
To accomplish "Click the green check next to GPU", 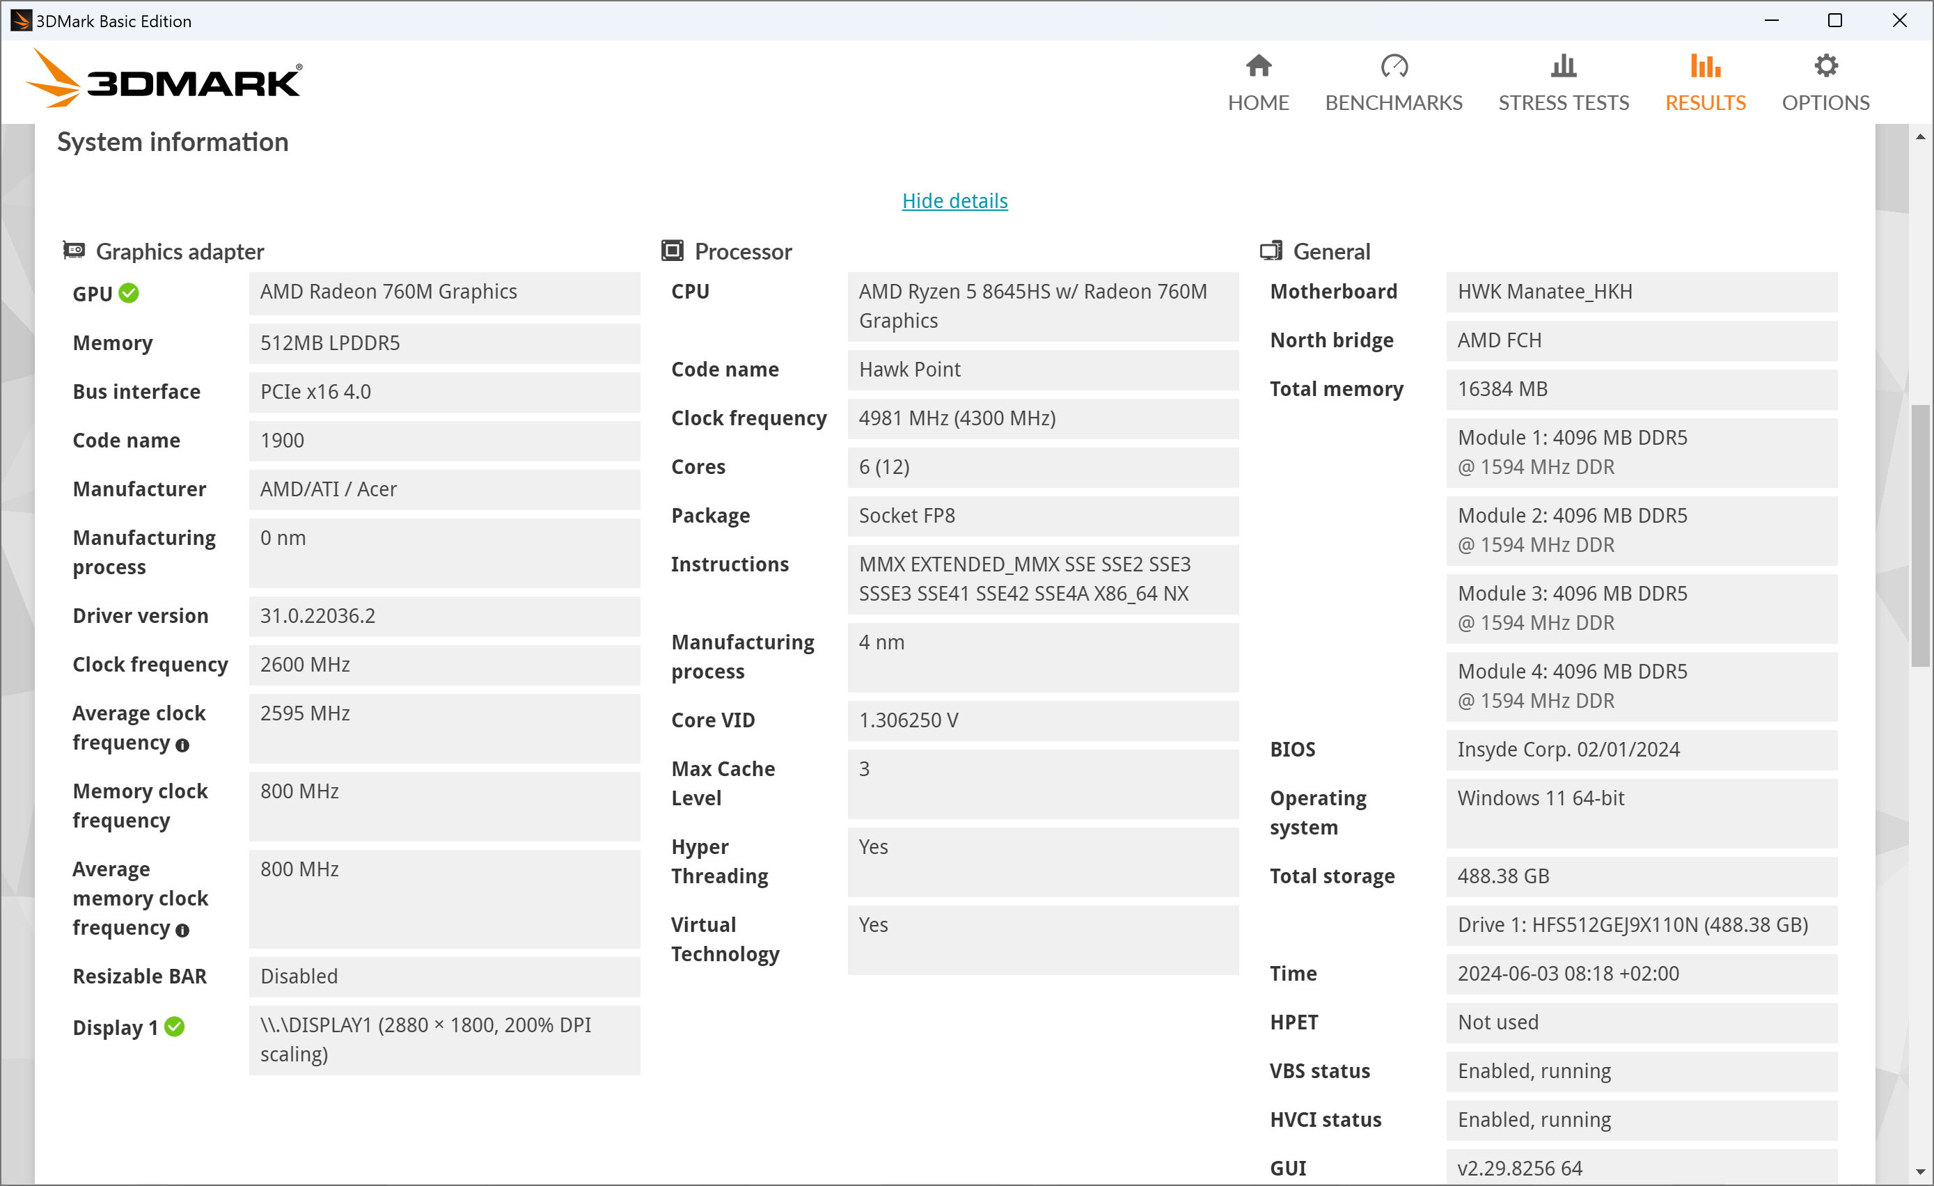I will point(129,293).
